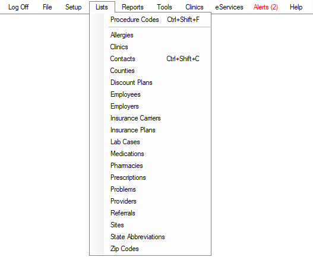This screenshot has height=257, width=313.
Task: Choose Clinics entry in the dropdown list
Action: click(x=150, y=47)
